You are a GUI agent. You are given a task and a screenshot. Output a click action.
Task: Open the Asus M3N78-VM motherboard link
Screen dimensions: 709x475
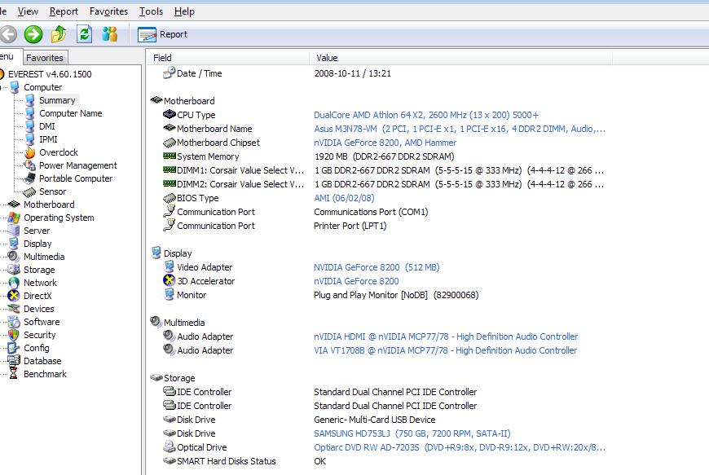point(460,129)
